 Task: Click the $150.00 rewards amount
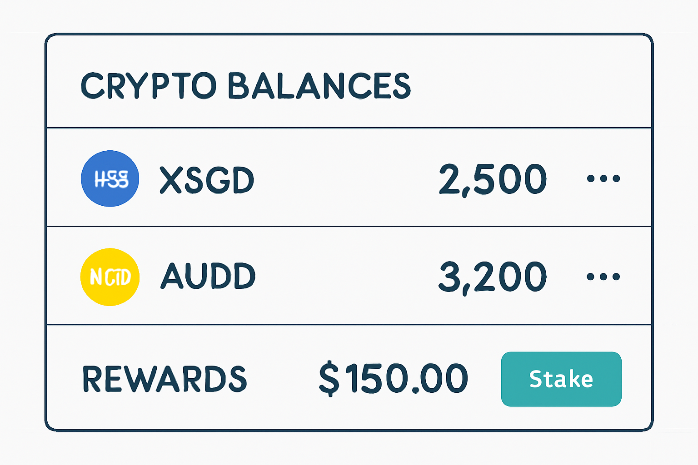pos(394,379)
